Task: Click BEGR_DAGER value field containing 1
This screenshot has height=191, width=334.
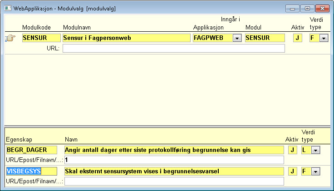Action: coord(174,160)
